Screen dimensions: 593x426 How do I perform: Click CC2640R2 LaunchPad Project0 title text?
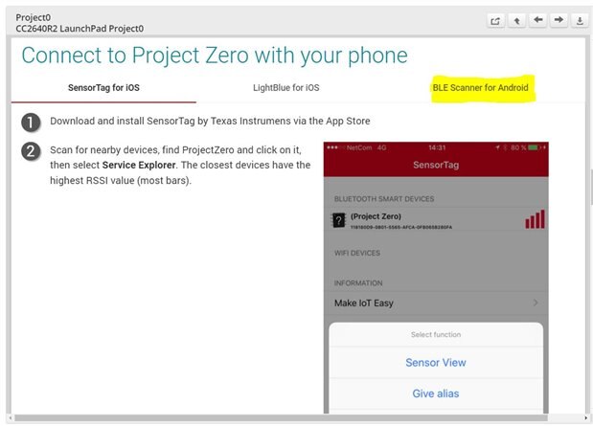coord(80,29)
